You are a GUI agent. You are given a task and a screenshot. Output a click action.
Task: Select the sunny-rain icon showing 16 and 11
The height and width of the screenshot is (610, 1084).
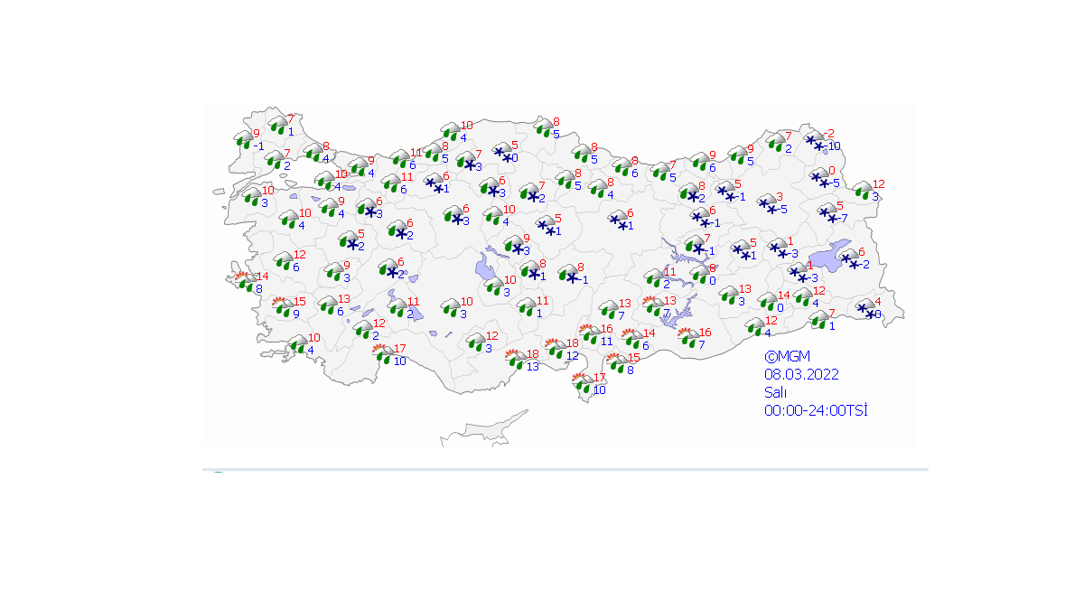590,335
